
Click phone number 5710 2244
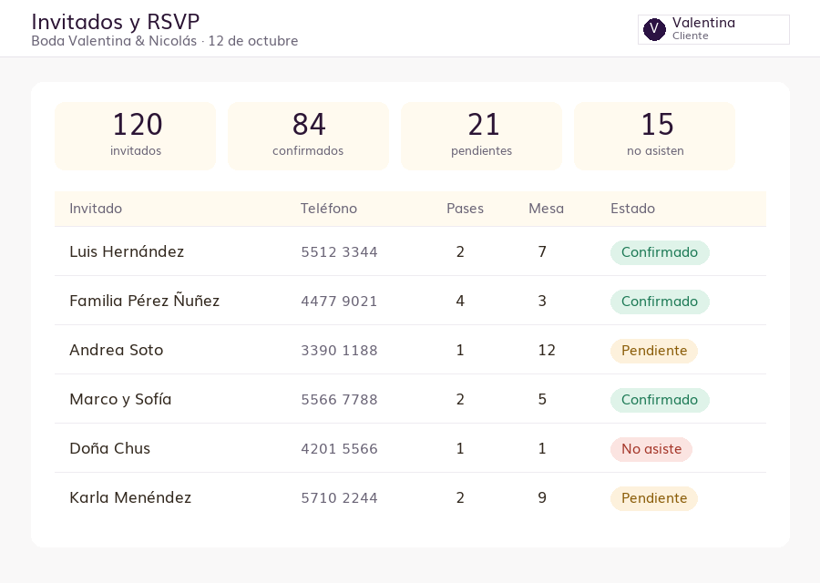click(x=339, y=497)
